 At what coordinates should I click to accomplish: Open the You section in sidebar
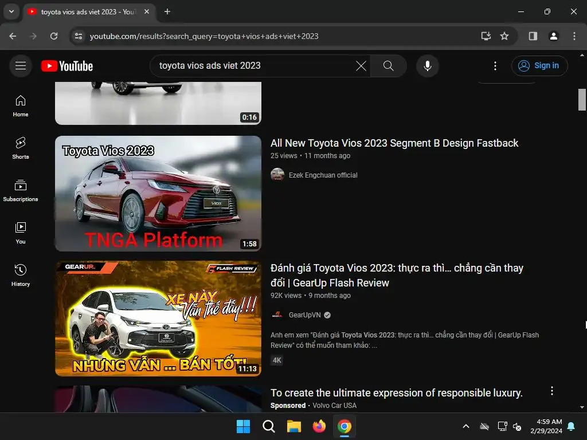coord(21,233)
